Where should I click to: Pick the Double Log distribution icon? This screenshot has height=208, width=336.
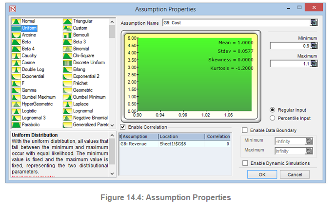16,69
